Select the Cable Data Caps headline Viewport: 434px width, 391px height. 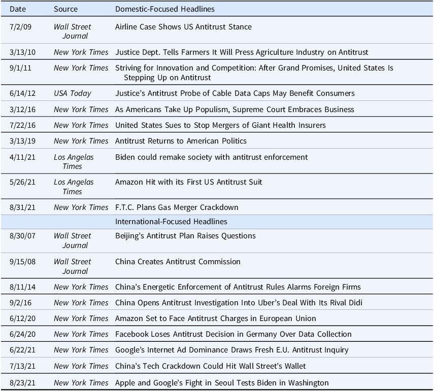pos(235,93)
